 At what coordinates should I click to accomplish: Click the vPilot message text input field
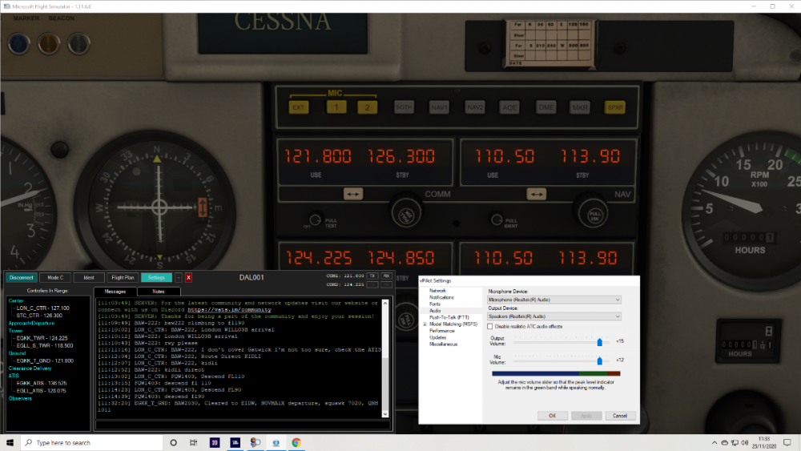(x=243, y=425)
